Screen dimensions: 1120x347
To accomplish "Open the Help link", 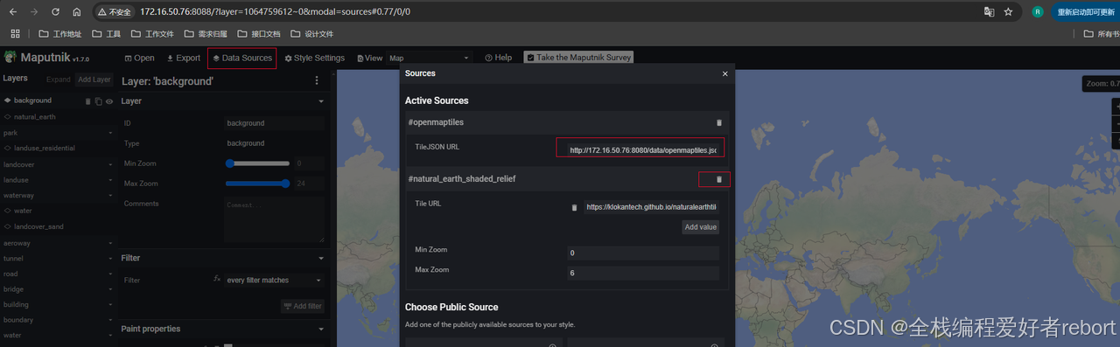I will pos(498,58).
